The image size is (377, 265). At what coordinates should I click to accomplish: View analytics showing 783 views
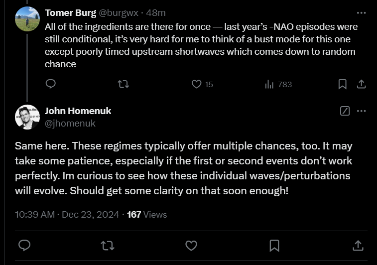pos(278,84)
